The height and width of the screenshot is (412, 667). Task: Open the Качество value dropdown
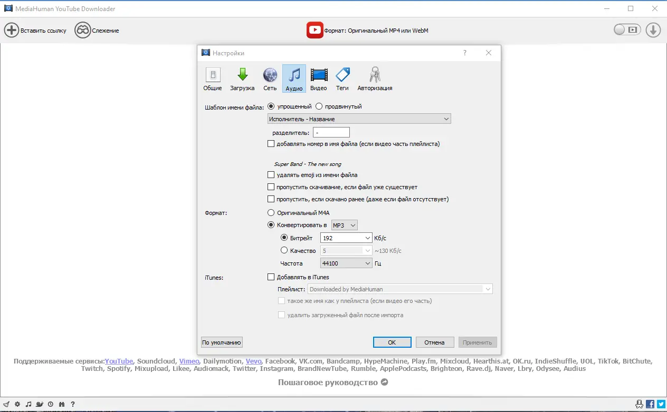pyautogui.click(x=347, y=251)
